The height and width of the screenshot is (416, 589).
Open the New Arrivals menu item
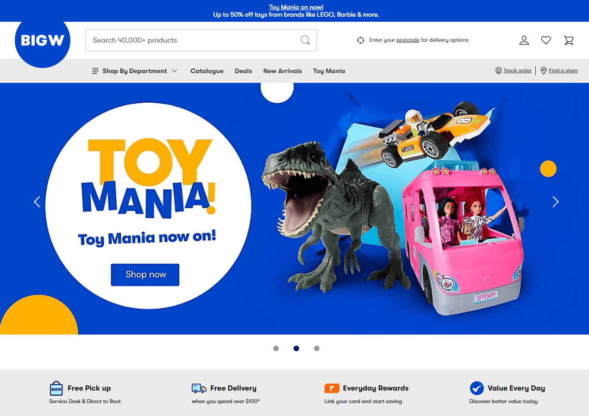(x=282, y=71)
